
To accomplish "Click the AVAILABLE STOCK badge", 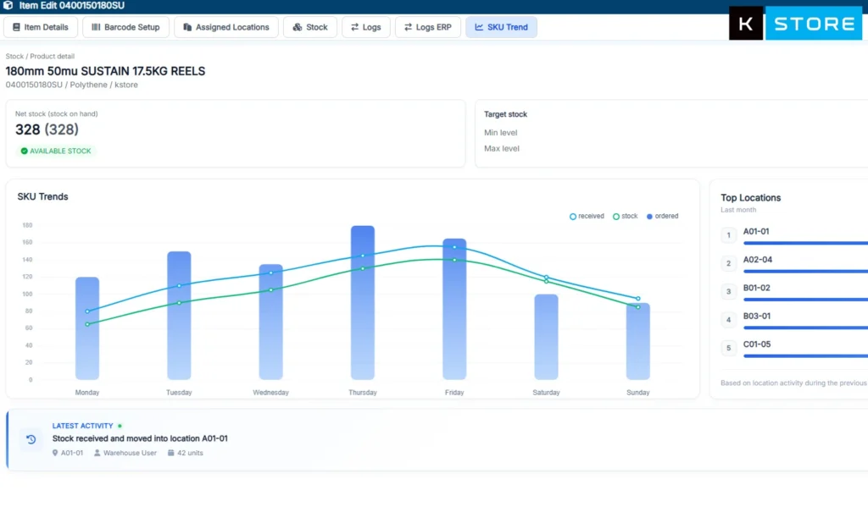I will pyautogui.click(x=56, y=151).
